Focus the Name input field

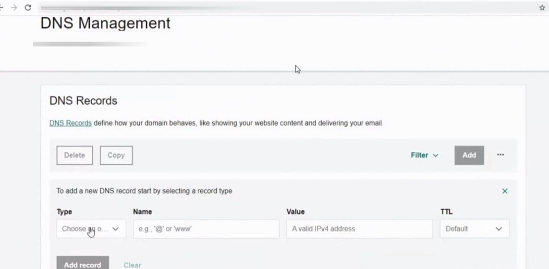206,229
